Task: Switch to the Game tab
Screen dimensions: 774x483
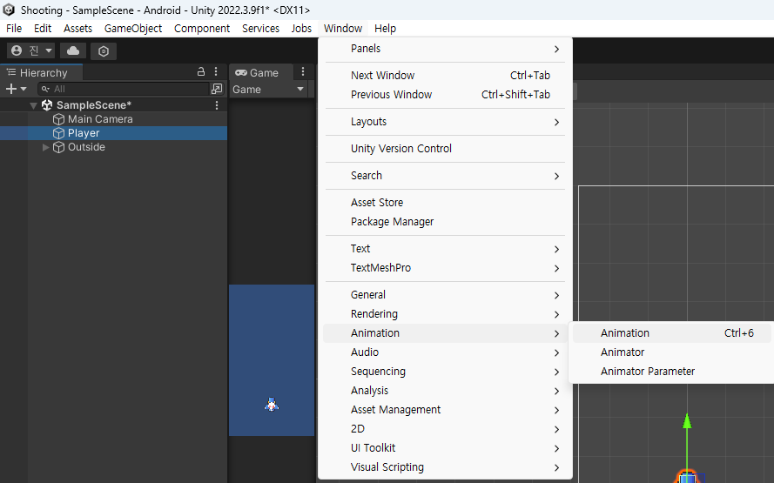Action: 257,72
